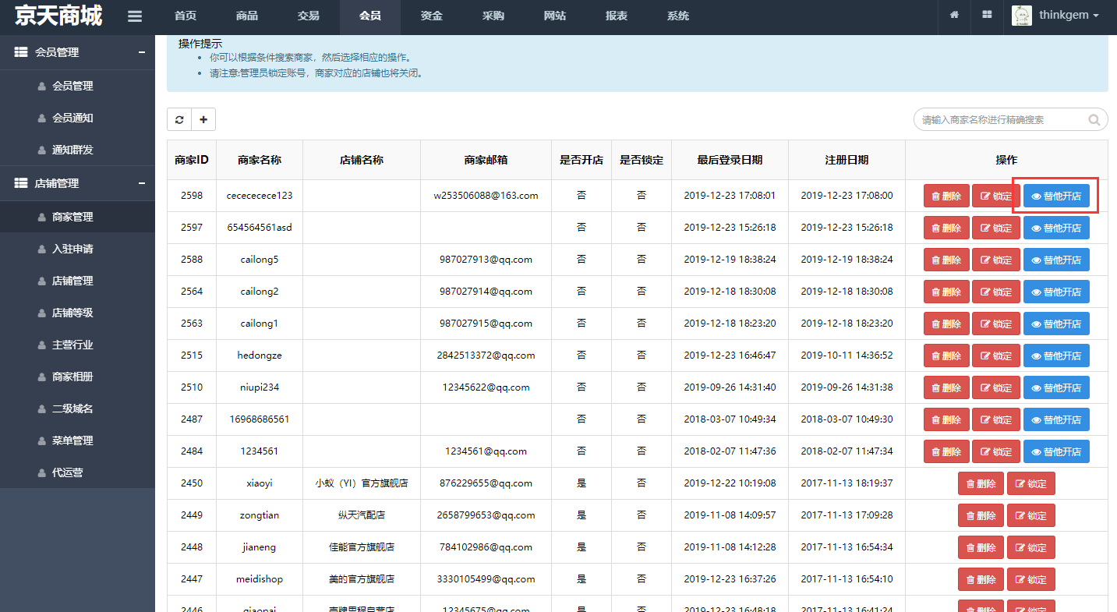Open the home icon in top bar
The width and height of the screenshot is (1117, 612).
click(x=954, y=16)
